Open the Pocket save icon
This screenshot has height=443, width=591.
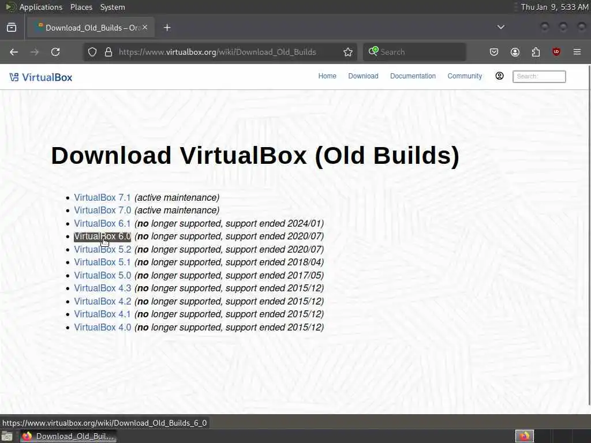(x=494, y=52)
